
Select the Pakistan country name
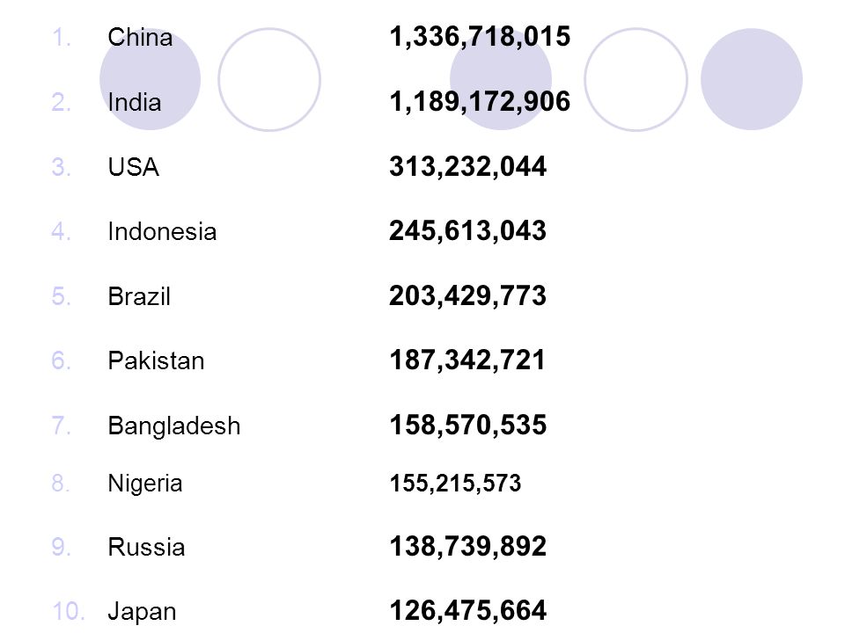click(157, 360)
